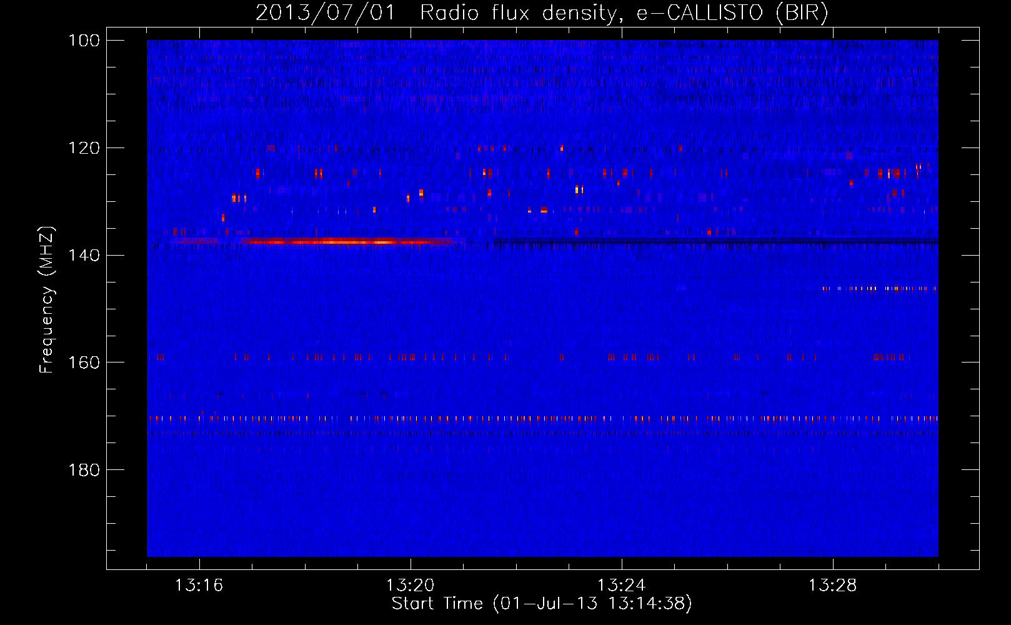Click the 13:16 time tick label
The width and height of the screenshot is (1011, 625).
click(199, 586)
